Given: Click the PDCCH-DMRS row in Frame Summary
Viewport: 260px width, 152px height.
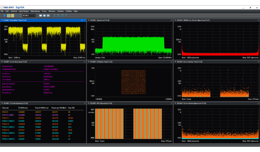Looking at the screenshot, I should point(43,115).
